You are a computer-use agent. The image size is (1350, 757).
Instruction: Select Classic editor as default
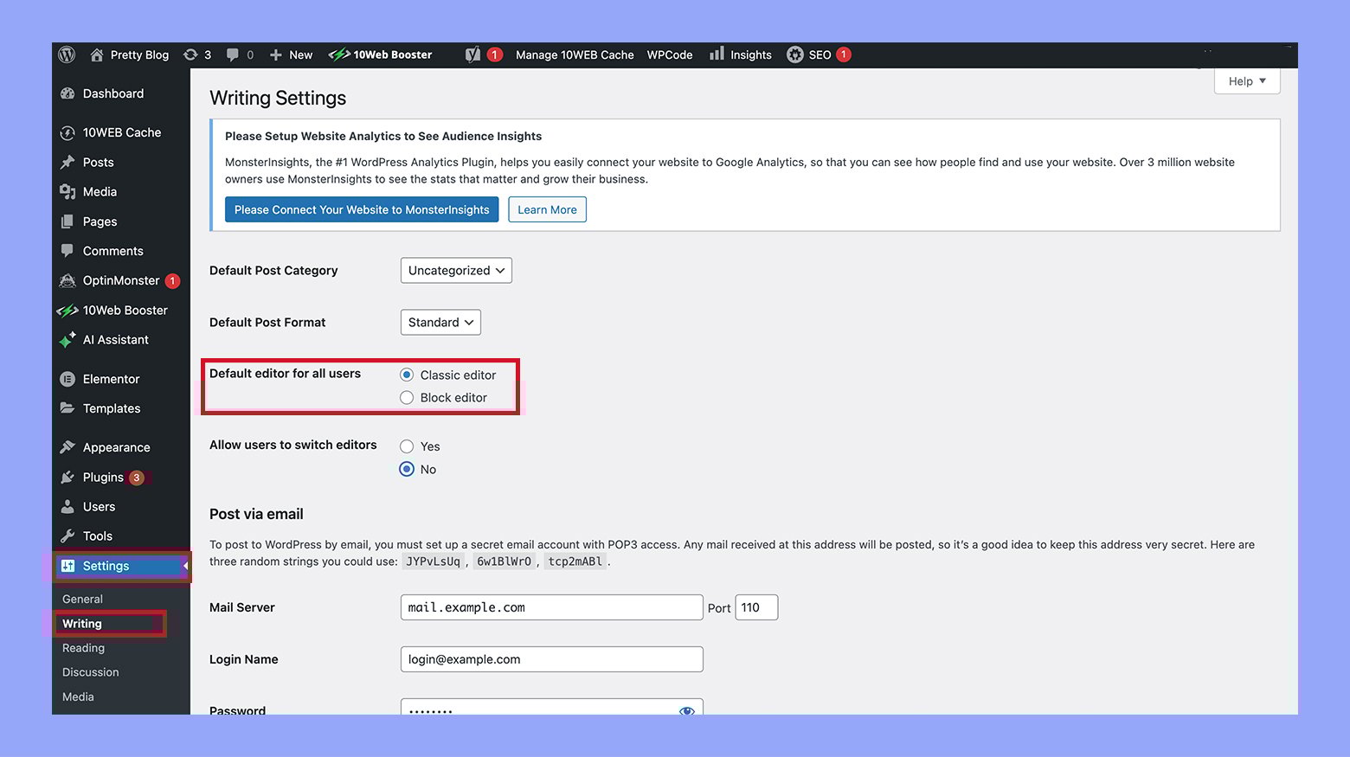[407, 375]
